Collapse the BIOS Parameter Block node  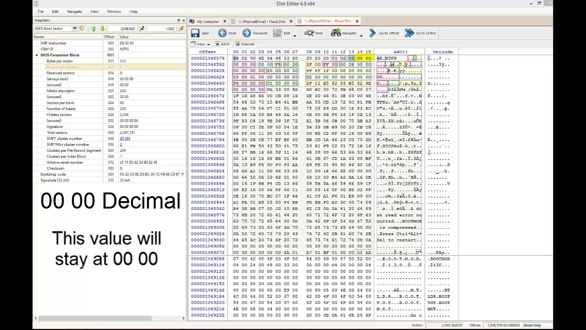pyautogui.click(x=37, y=55)
